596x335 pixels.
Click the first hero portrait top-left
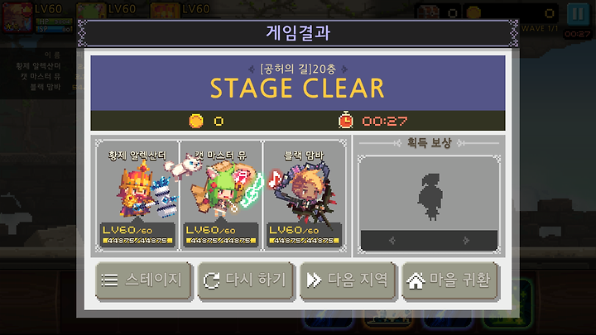click(x=17, y=17)
